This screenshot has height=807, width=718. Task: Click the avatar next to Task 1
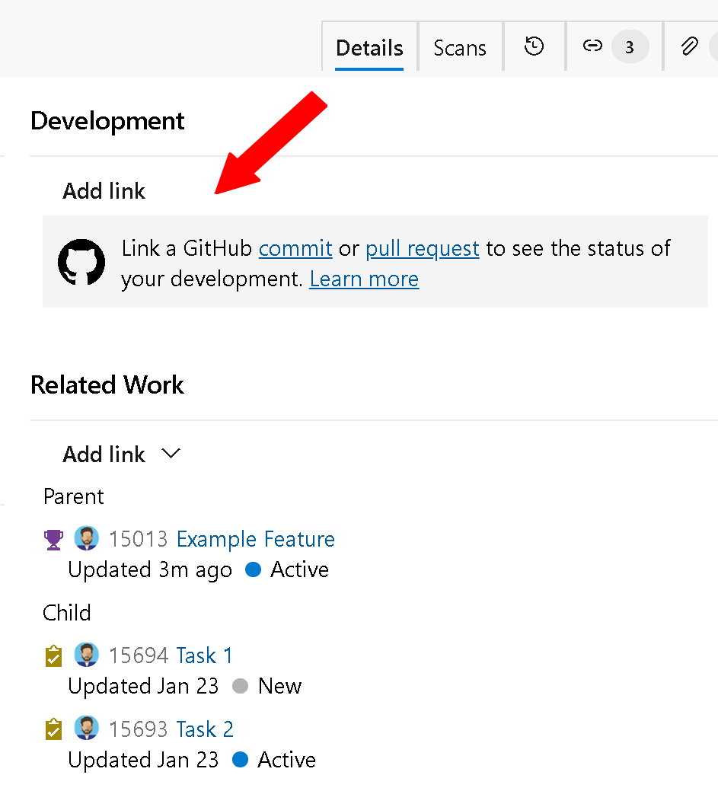(x=87, y=655)
